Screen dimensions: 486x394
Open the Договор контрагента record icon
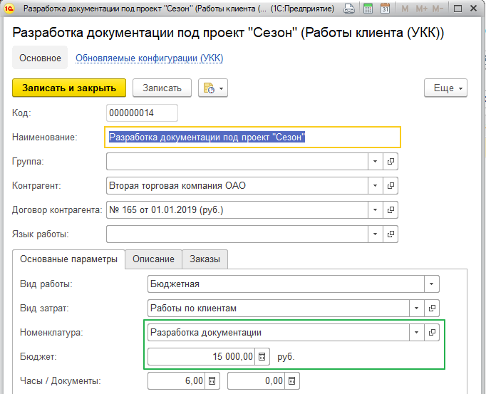pos(391,210)
